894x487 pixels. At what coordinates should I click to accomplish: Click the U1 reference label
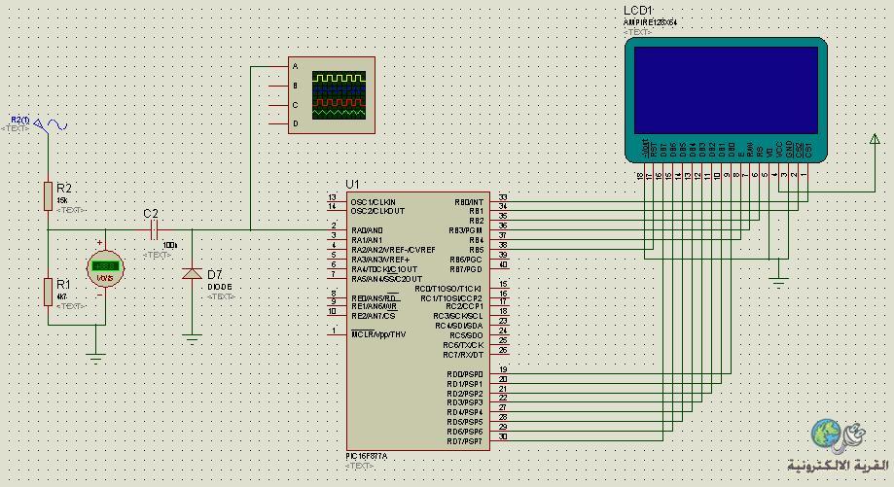click(352, 184)
